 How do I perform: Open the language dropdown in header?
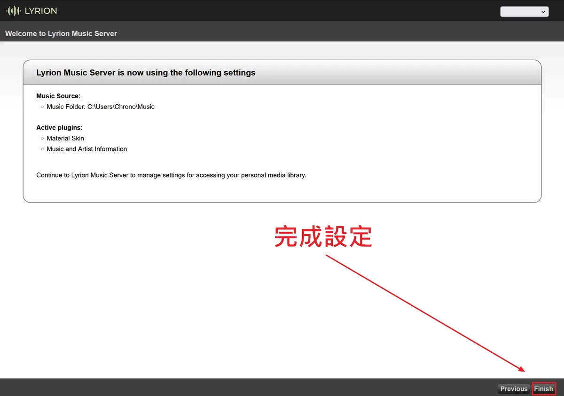tap(525, 12)
